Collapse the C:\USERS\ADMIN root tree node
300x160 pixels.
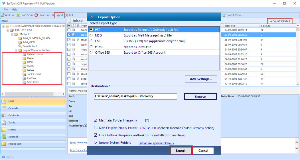coord(3,26)
